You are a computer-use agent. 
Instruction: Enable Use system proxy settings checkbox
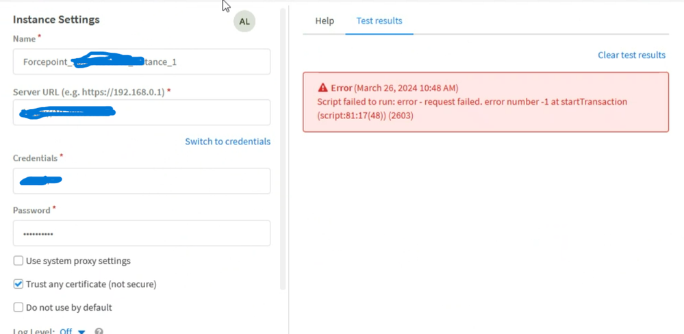click(18, 261)
